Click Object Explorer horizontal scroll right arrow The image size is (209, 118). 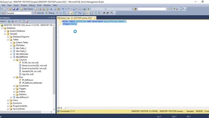tap(51, 112)
